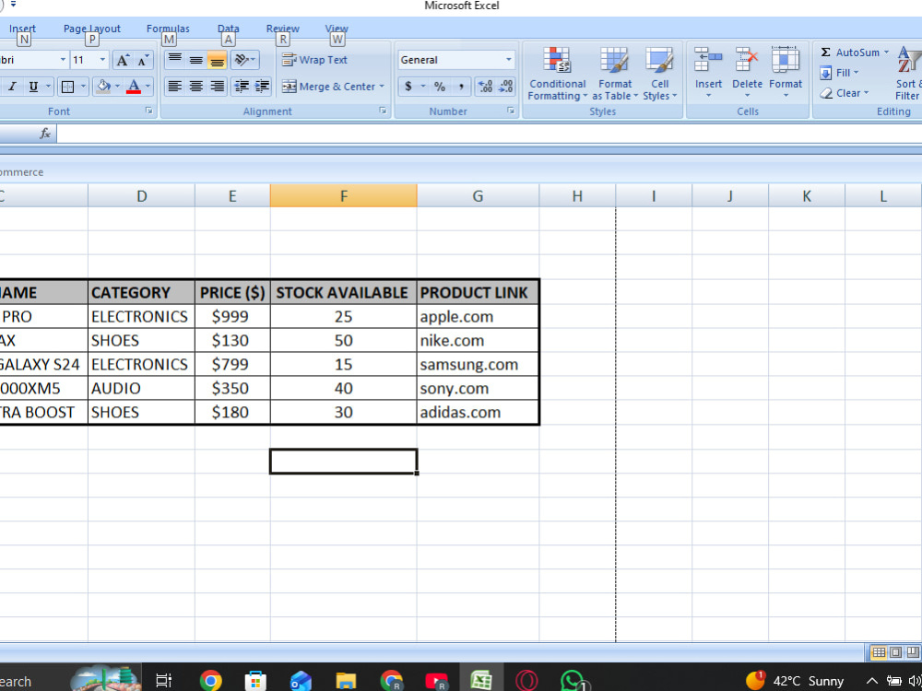Apply accounting dollar format
This screenshot has width=922, height=691.
408,87
